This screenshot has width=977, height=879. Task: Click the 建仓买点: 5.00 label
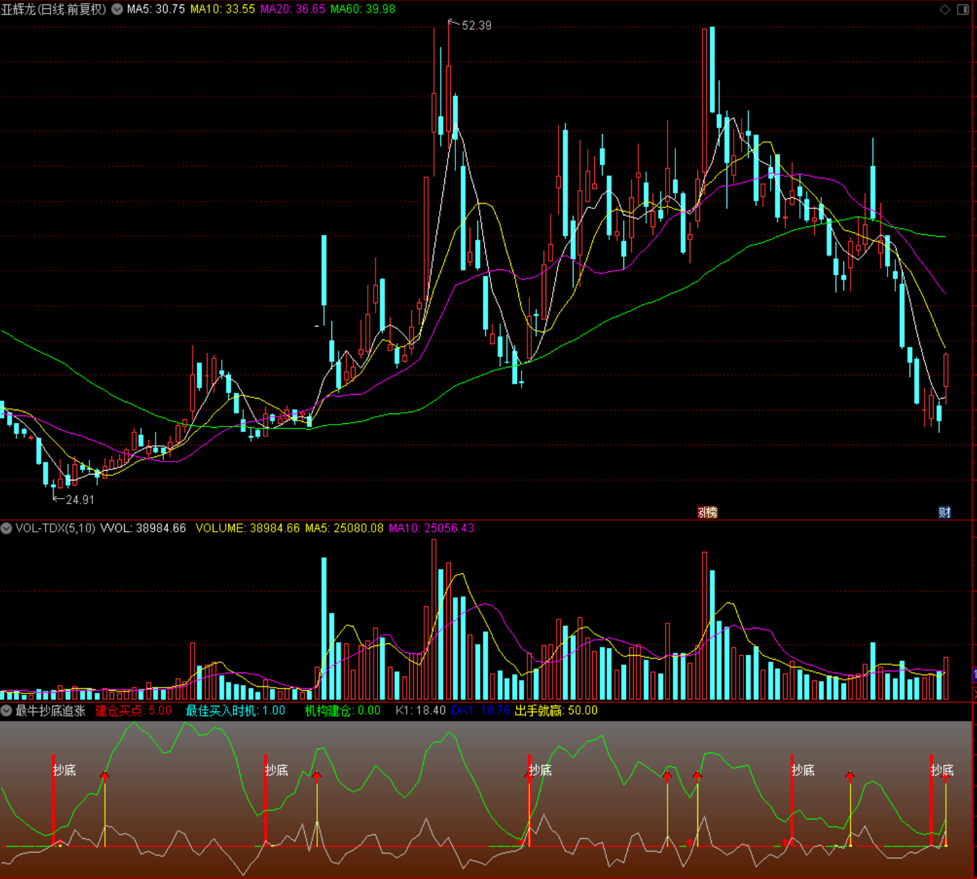tap(134, 711)
